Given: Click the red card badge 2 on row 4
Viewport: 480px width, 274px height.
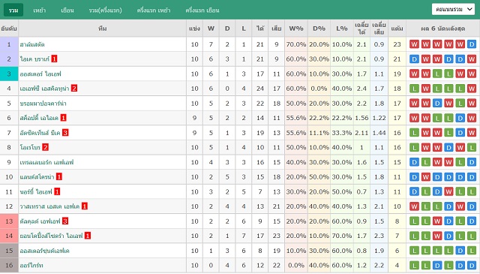Looking at the screenshot, I should [74, 89].
